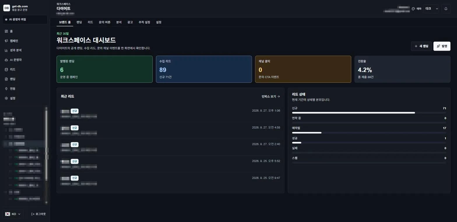Click the 전환율 card
457x222 pixels.
(x=402, y=69)
